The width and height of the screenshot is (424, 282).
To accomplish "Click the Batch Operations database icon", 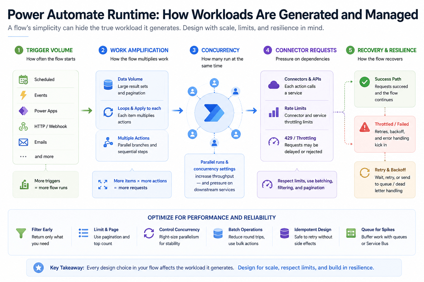I will tap(218, 233).
